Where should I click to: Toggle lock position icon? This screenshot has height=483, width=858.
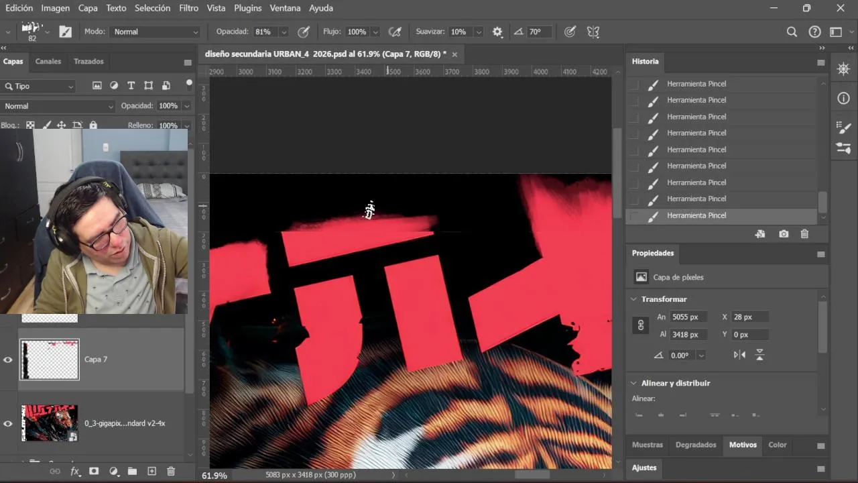pyautogui.click(x=61, y=125)
